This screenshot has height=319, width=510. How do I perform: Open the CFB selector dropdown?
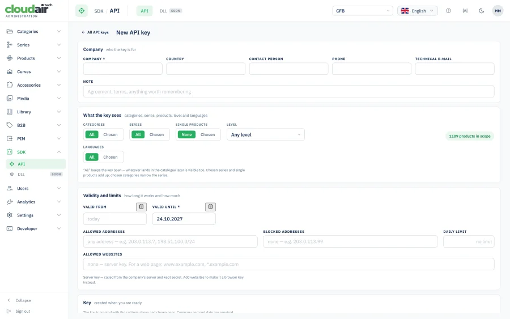click(362, 11)
